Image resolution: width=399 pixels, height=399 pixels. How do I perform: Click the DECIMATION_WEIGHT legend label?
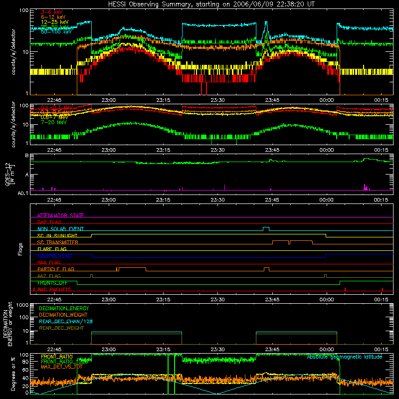click(x=63, y=315)
